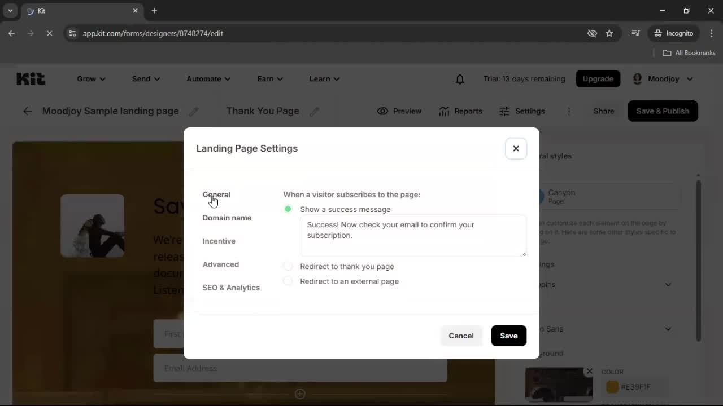Click the plus icon below the email field
This screenshot has height=406, width=723.
pos(300,394)
